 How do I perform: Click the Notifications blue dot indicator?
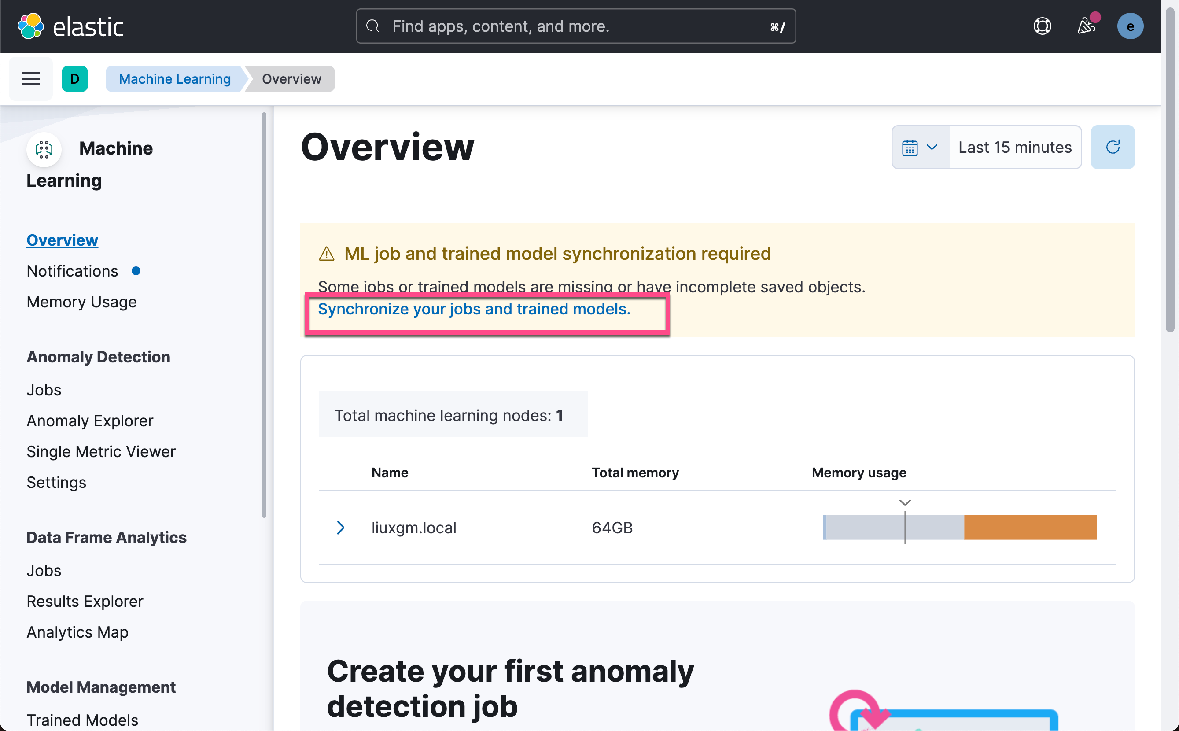click(136, 271)
